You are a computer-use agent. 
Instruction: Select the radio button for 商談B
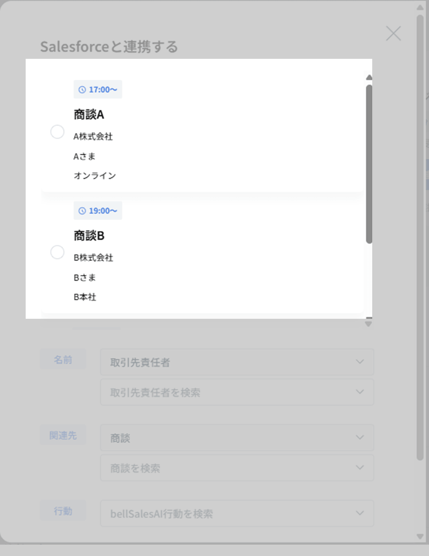tap(57, 253)
